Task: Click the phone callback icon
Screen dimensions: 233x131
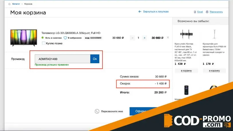Action: (97, 111)
